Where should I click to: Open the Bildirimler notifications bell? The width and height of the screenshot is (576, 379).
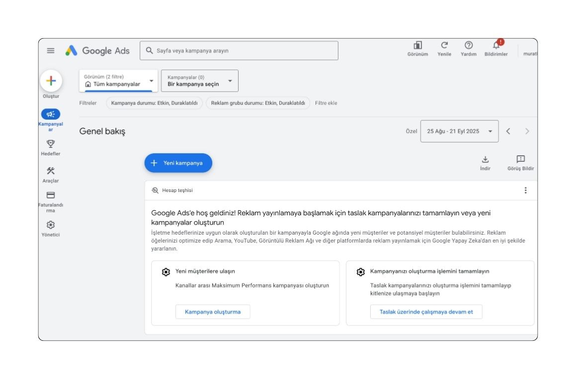[x=496, y=45]
